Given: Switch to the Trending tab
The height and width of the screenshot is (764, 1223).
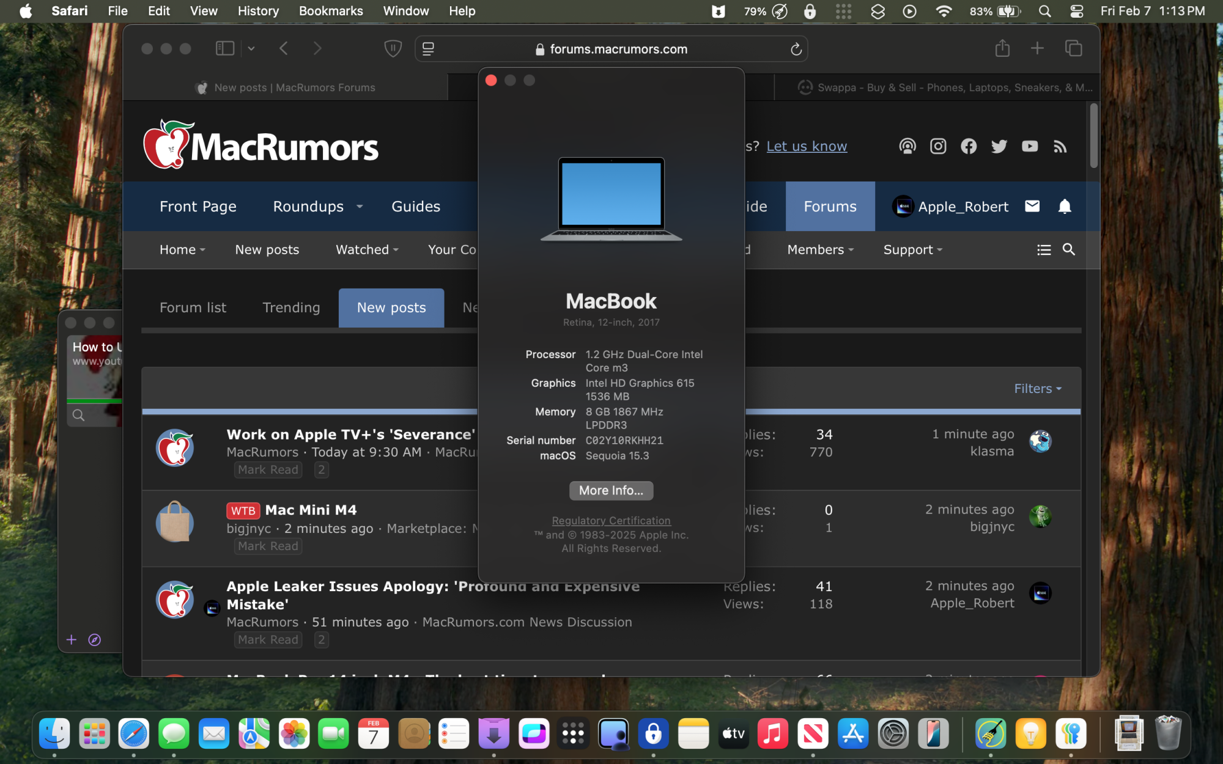Looking at the screenshot, I should (x=291, y=307).
